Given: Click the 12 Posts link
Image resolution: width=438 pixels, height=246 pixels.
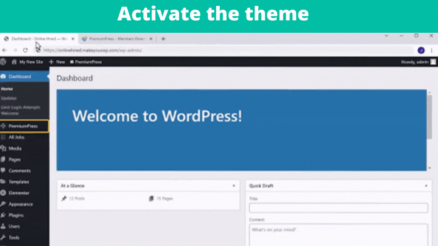Looking at the screenshot, I should [x=76, y=199].
